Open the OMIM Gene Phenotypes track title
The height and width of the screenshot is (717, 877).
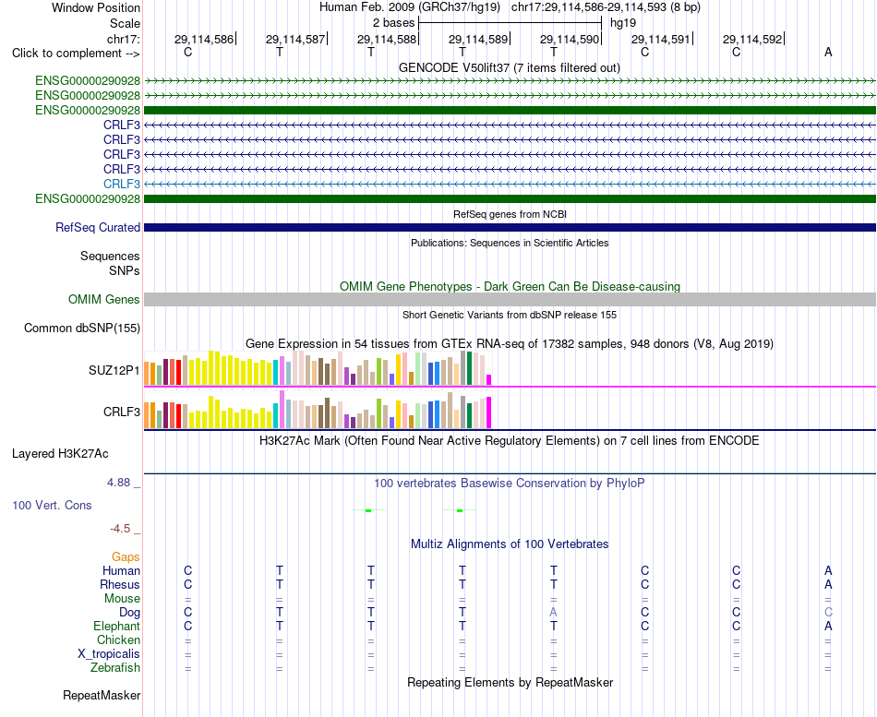(510, 286)
